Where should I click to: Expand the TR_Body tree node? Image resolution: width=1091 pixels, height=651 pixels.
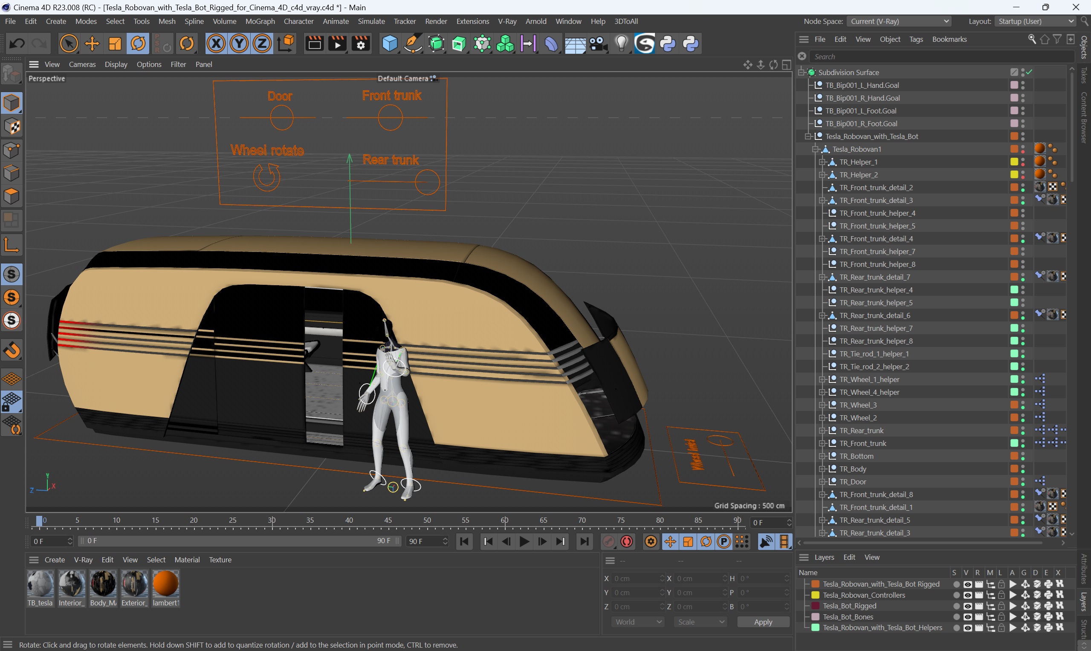[822, 469]
